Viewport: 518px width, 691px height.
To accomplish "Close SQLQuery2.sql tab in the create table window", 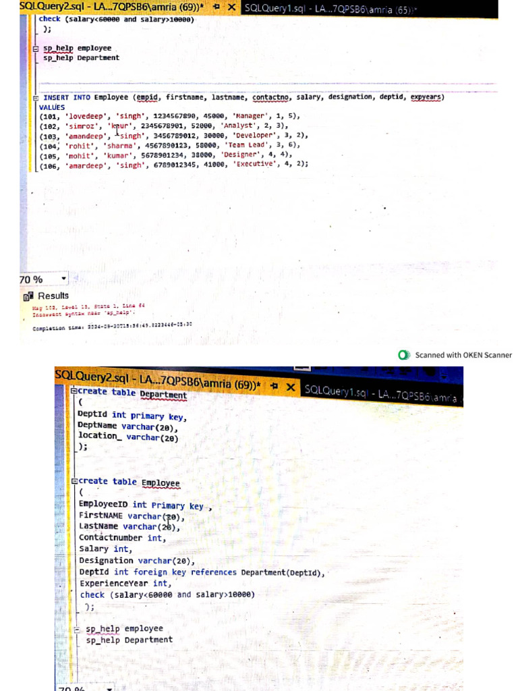I will [290, 387].
